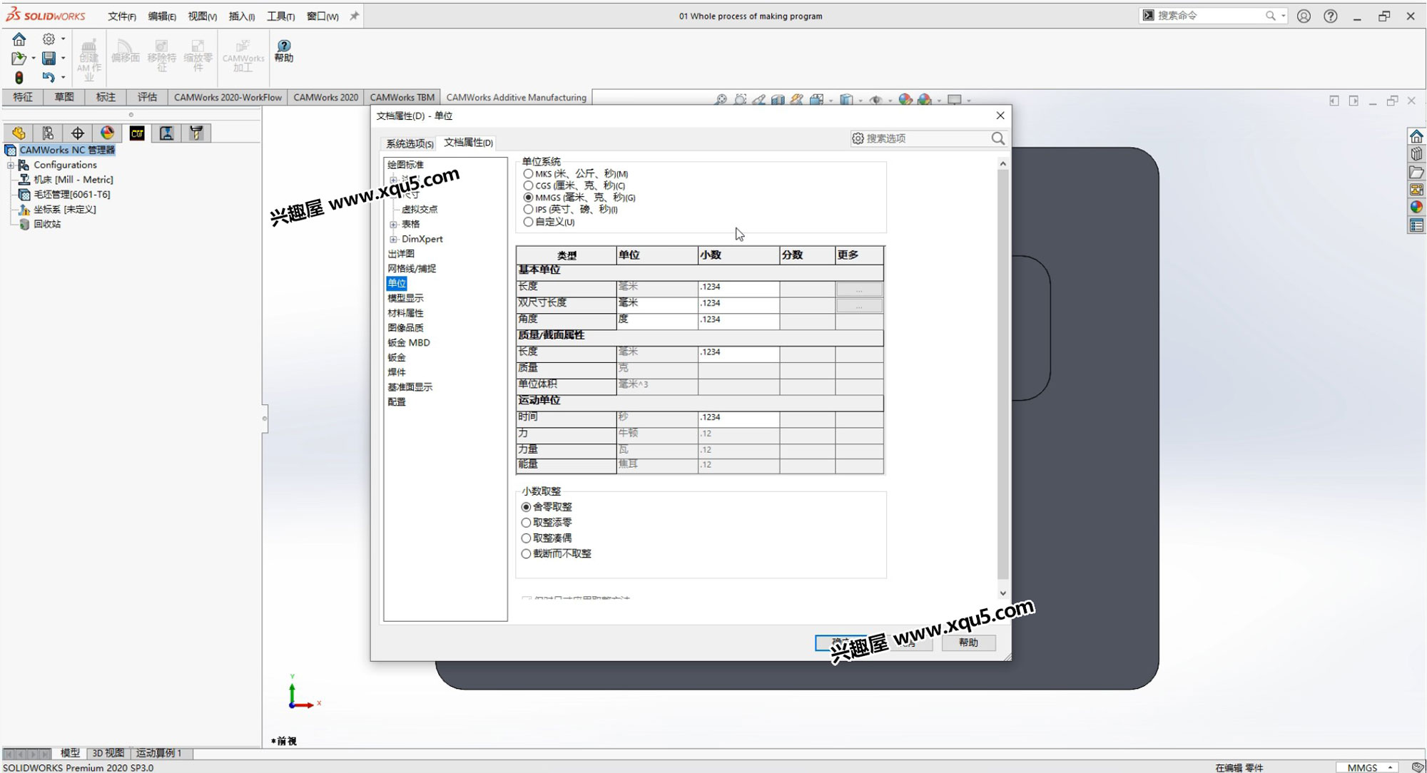This screenshot has width=1427, height=773.
Task: Select IPS (英寸、磅、秒) unit system
Action: tap(528, 210)
